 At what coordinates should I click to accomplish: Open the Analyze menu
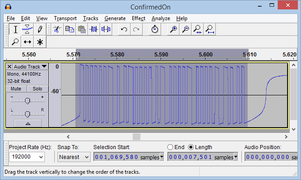(161, 18)
